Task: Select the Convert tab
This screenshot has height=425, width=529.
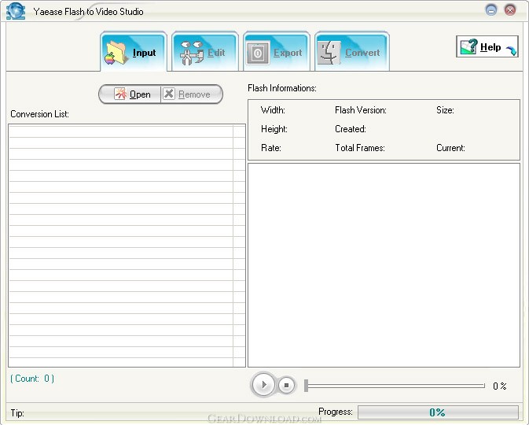Action: (x=352, y=51)
